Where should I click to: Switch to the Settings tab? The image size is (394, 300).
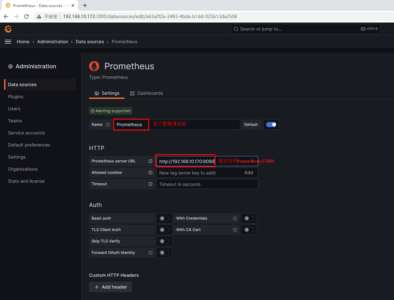pos(107,93)
